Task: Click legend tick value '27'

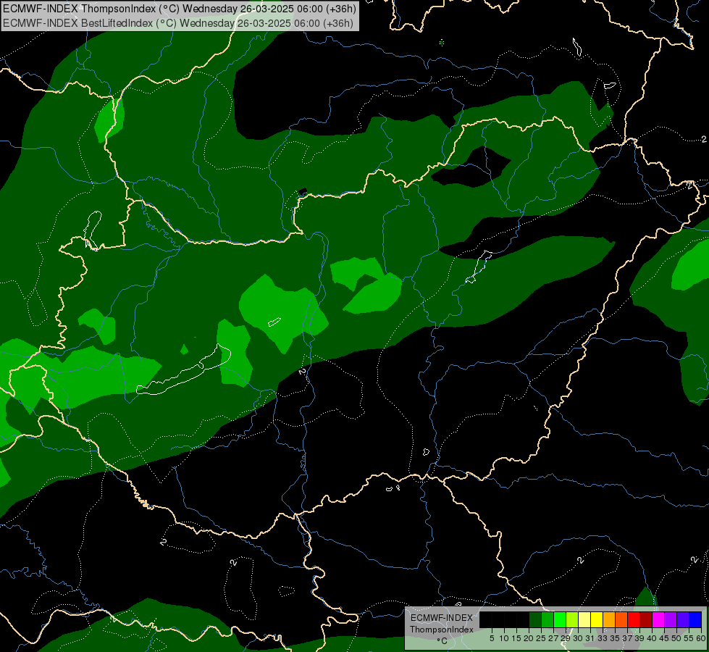Action: click(x=553, y=638)
